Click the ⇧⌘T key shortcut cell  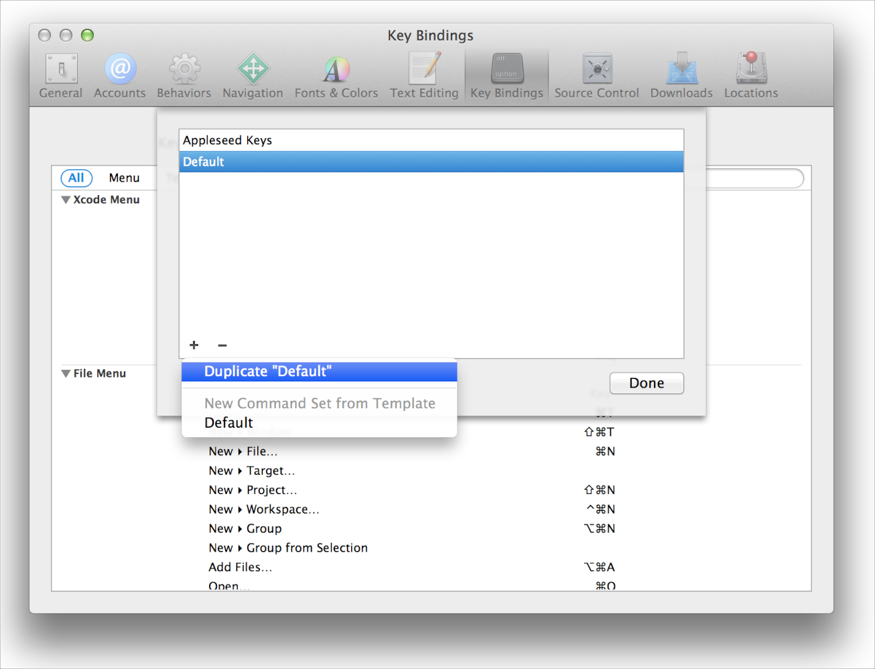click(599, 432)
